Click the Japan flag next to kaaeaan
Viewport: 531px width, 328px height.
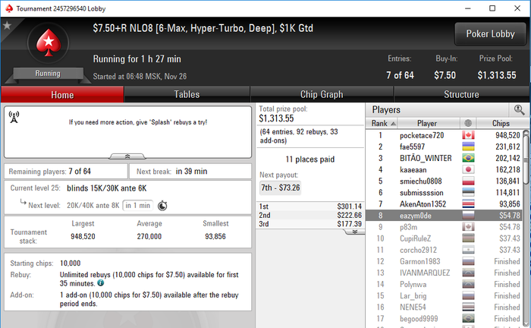(468, 170)
